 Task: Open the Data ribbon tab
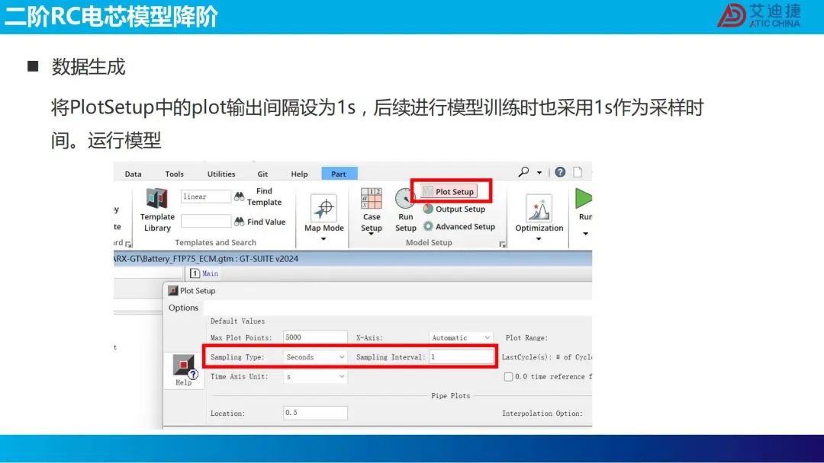[133, 174]
